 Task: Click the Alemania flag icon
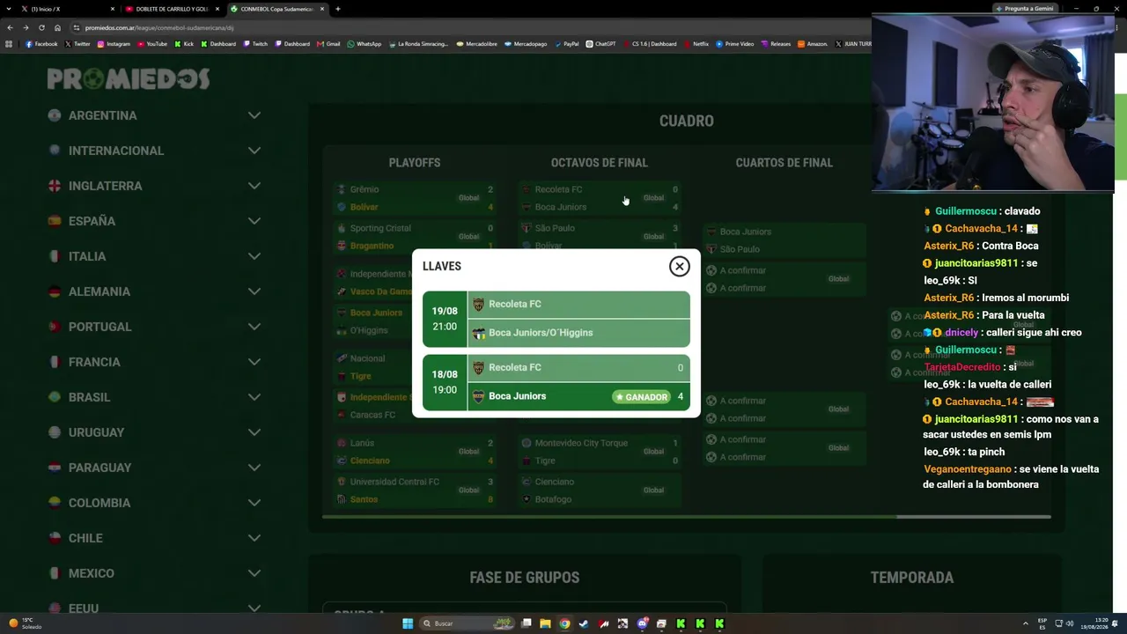pos(55,291)
